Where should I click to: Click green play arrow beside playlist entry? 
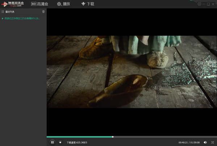(x=3, y=18)
